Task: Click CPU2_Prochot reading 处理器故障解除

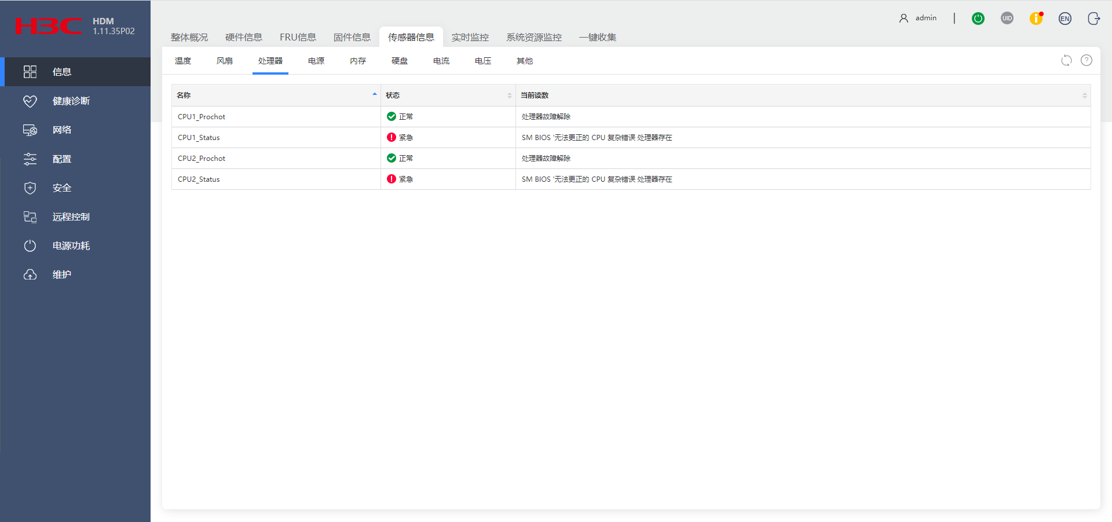Action: 546,158
